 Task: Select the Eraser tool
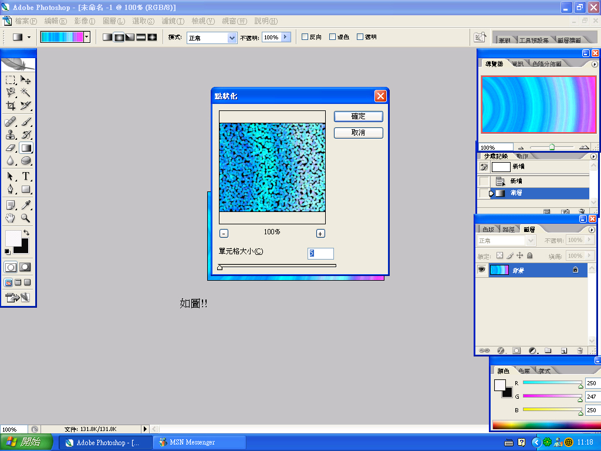pos(11,147)
